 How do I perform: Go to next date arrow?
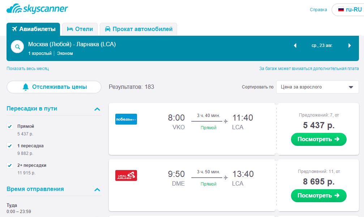[x=350, y=45]
